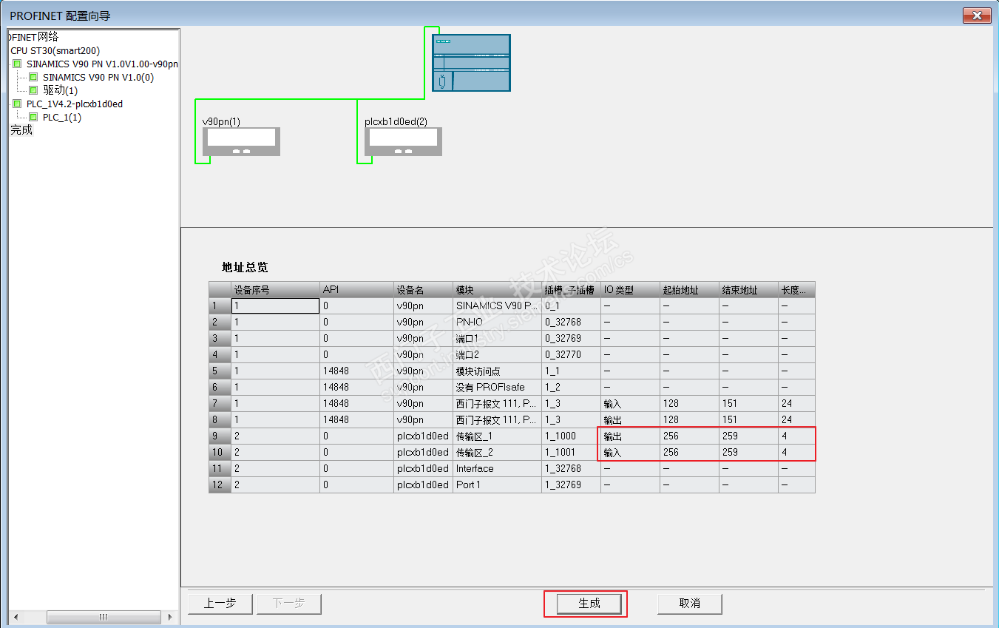The height and width of the screenshot is (628, 999).
Task: Click the tree panel scrollbar left arrow
Action: click(16, 617)
